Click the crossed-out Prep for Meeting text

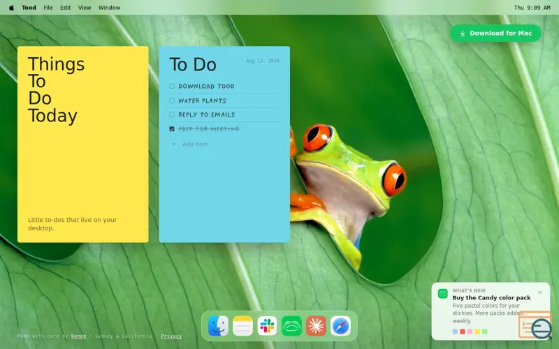pyautogui.click(x=208, y=129)
